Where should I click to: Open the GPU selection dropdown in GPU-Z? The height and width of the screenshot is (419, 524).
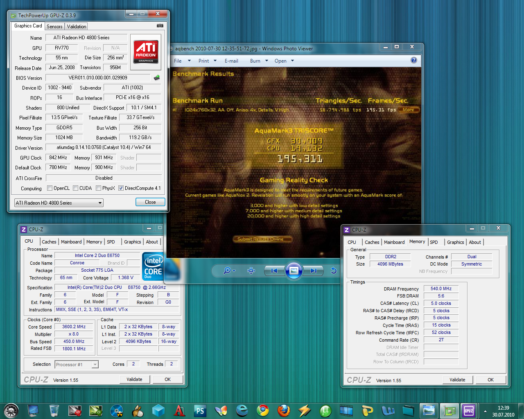[x=59, y=203]
